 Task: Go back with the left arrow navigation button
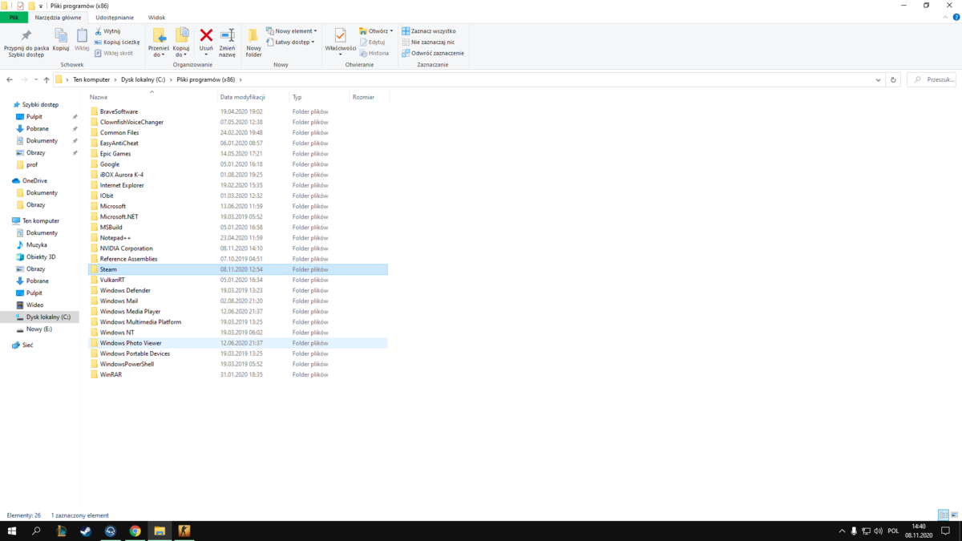(x=10, y=80)
